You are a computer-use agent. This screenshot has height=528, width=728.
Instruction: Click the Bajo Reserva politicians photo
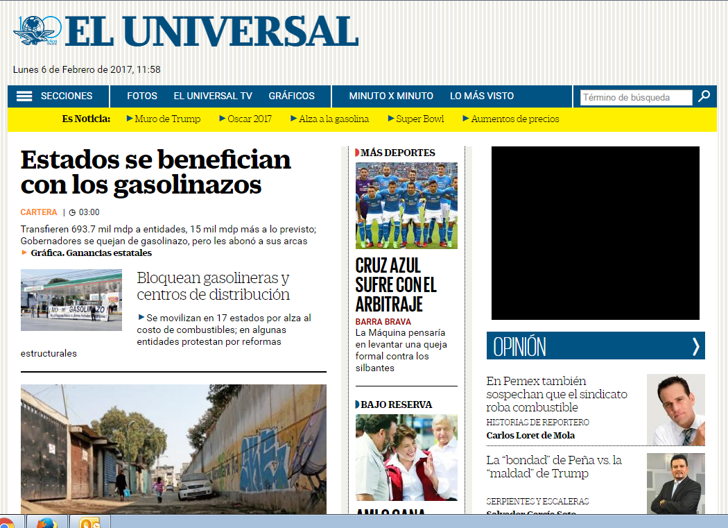[406, 457]
